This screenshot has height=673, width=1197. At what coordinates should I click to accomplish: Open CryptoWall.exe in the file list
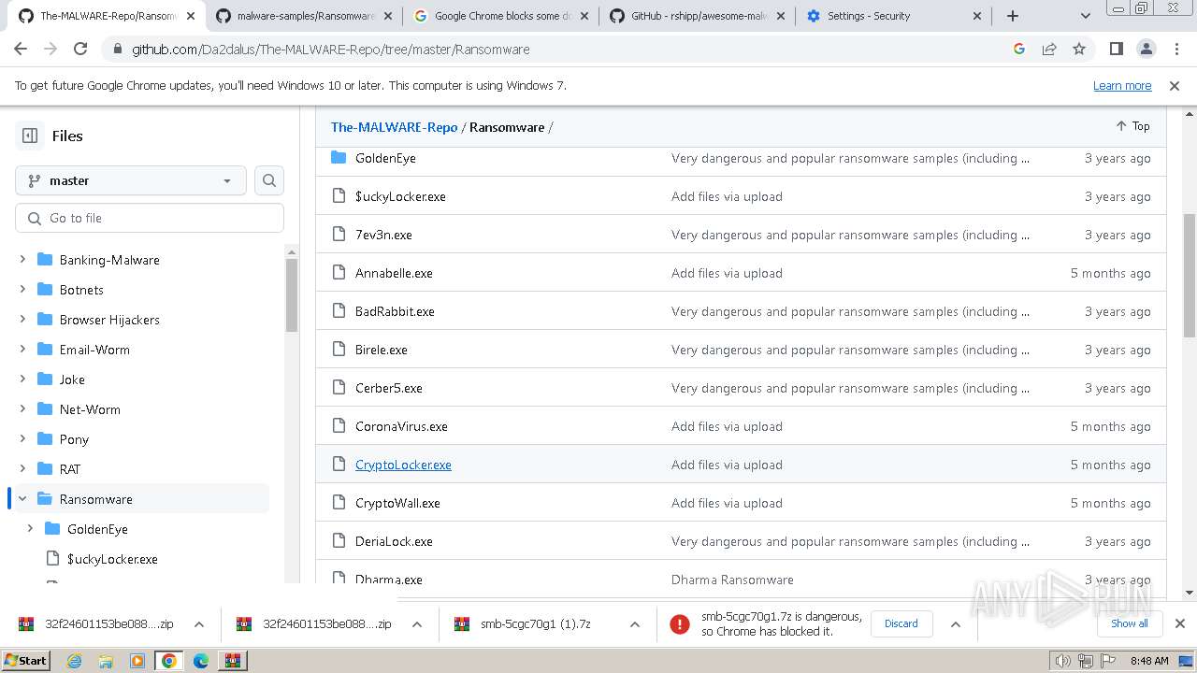click(x=397, y=503)
